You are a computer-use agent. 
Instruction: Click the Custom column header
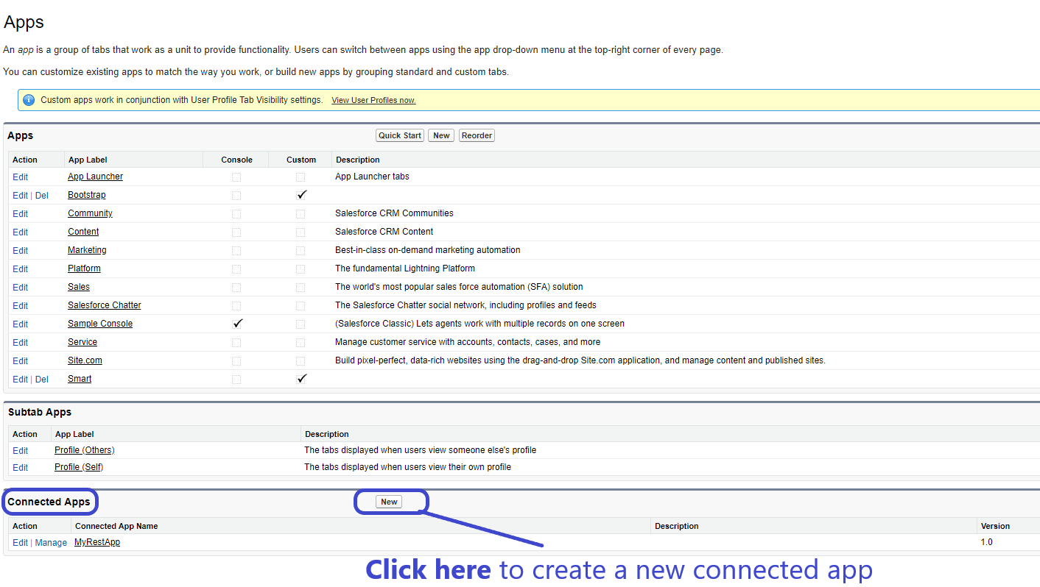[x=301, y=160]
